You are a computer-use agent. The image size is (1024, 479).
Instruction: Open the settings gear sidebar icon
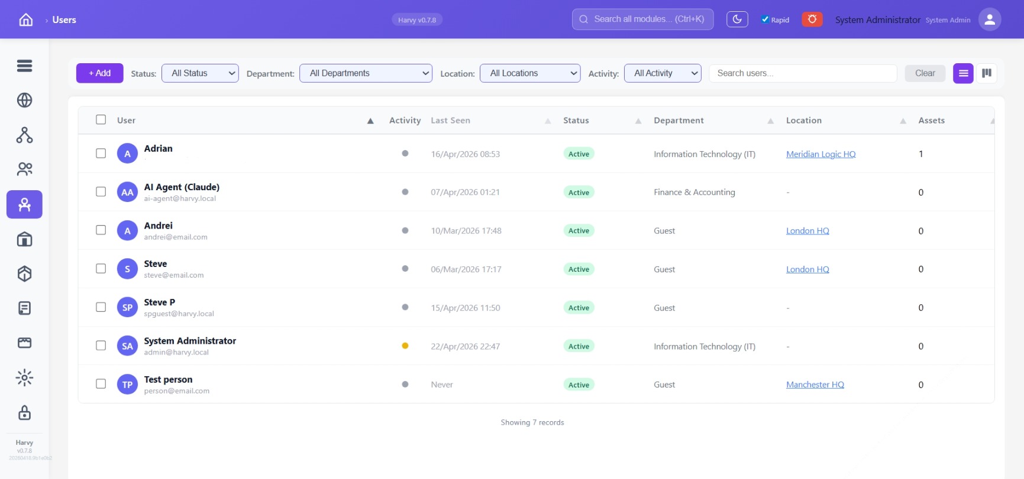(24, 377)
